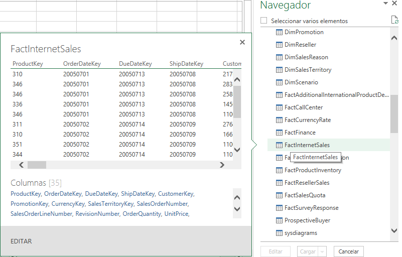The image size is (402, 257).
Task: Select FactInternetSales in the table list
Action: click(307, 145)
